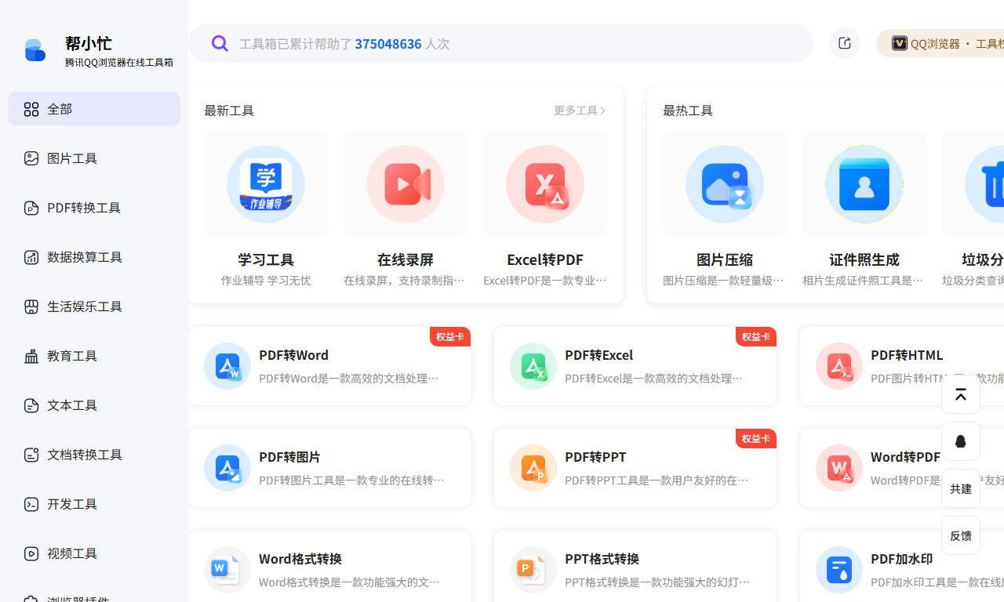Click the QQ浏览器 banner button

coord(940,43)
